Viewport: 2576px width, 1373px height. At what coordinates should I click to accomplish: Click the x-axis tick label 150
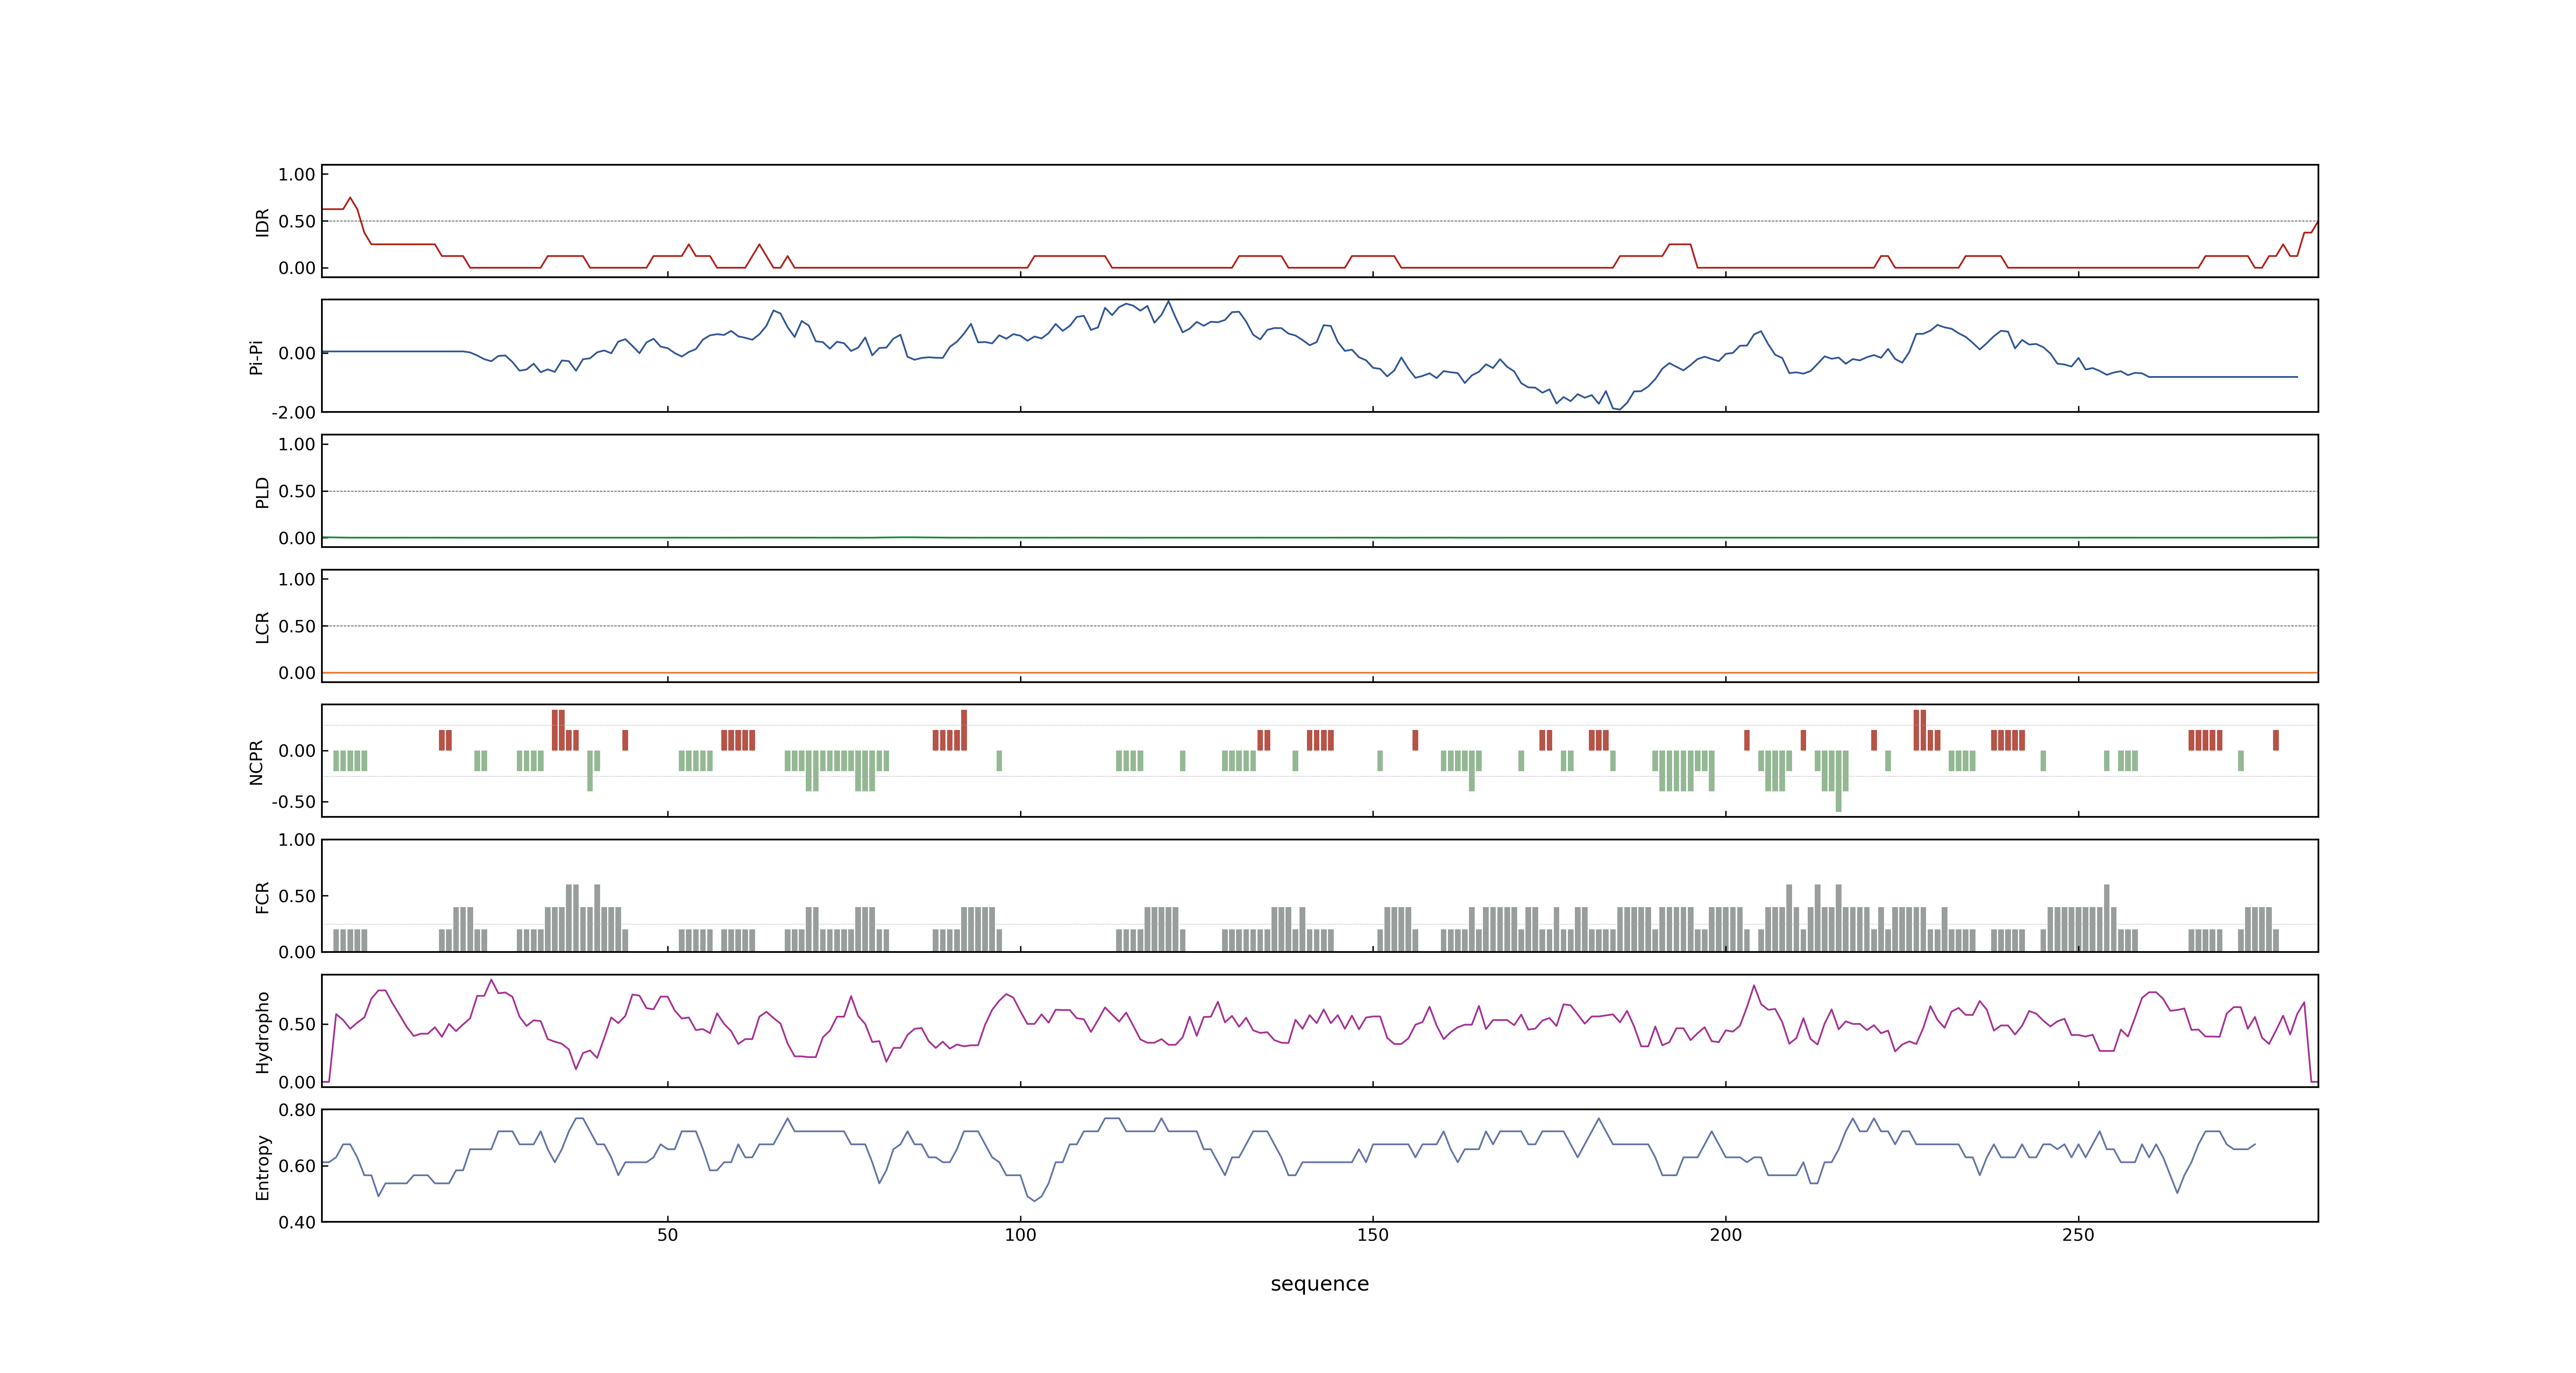(1372, 1235)
